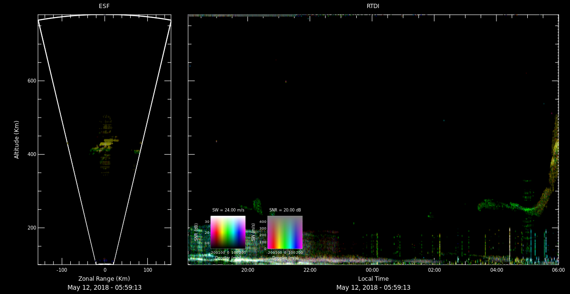Click the 02:00 local time tick
Viewport: 570px width, 294px height.
434,270
